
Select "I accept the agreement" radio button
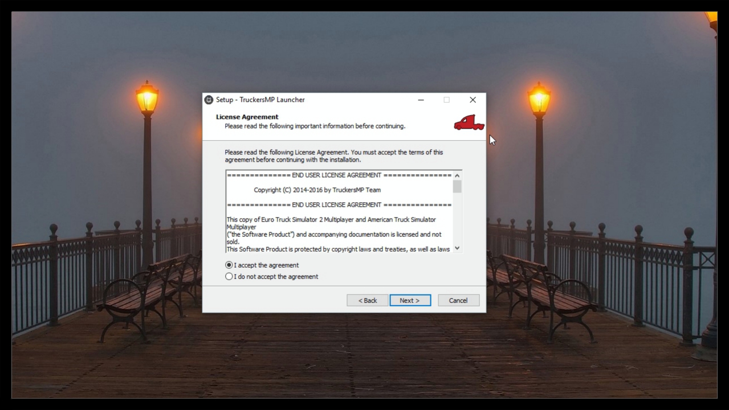pos(229,265)
